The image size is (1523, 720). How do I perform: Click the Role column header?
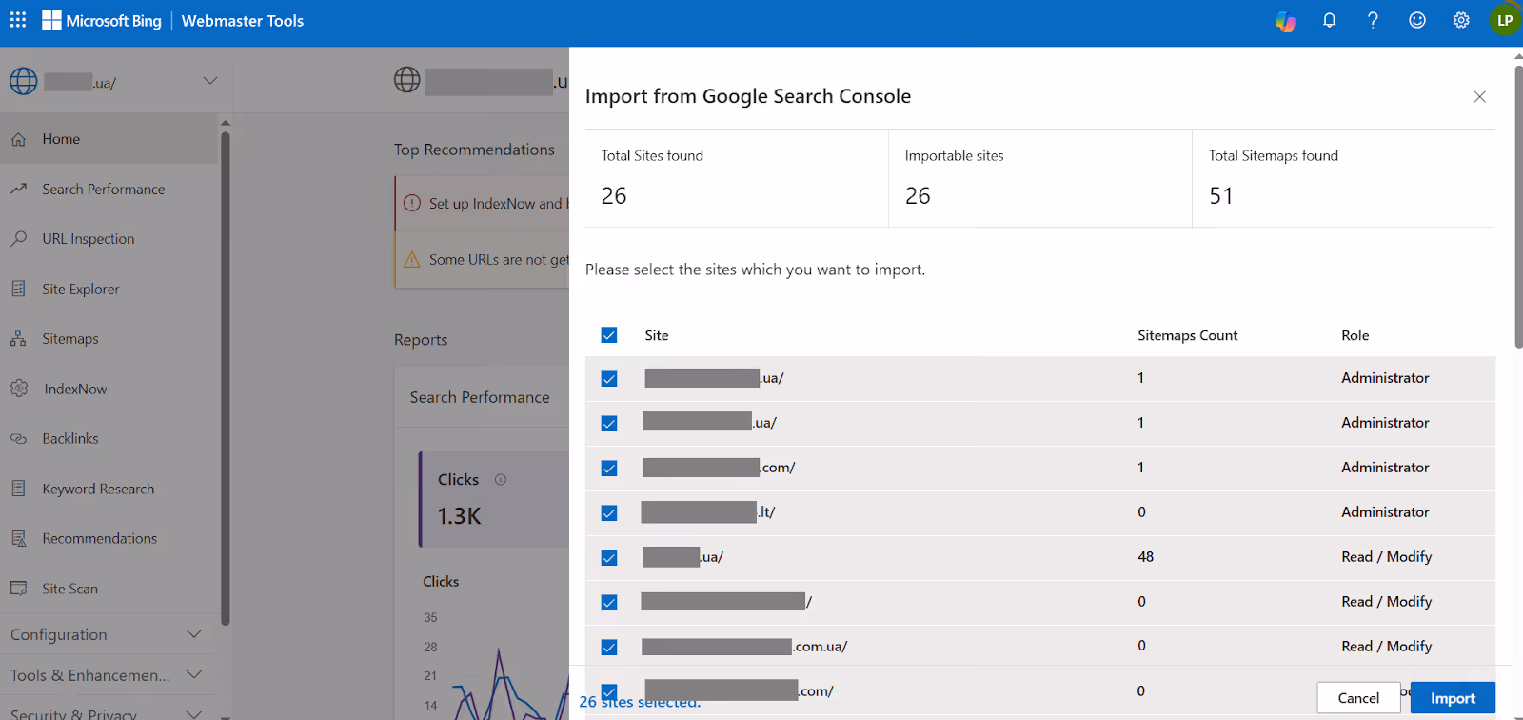pos(1355,335)
